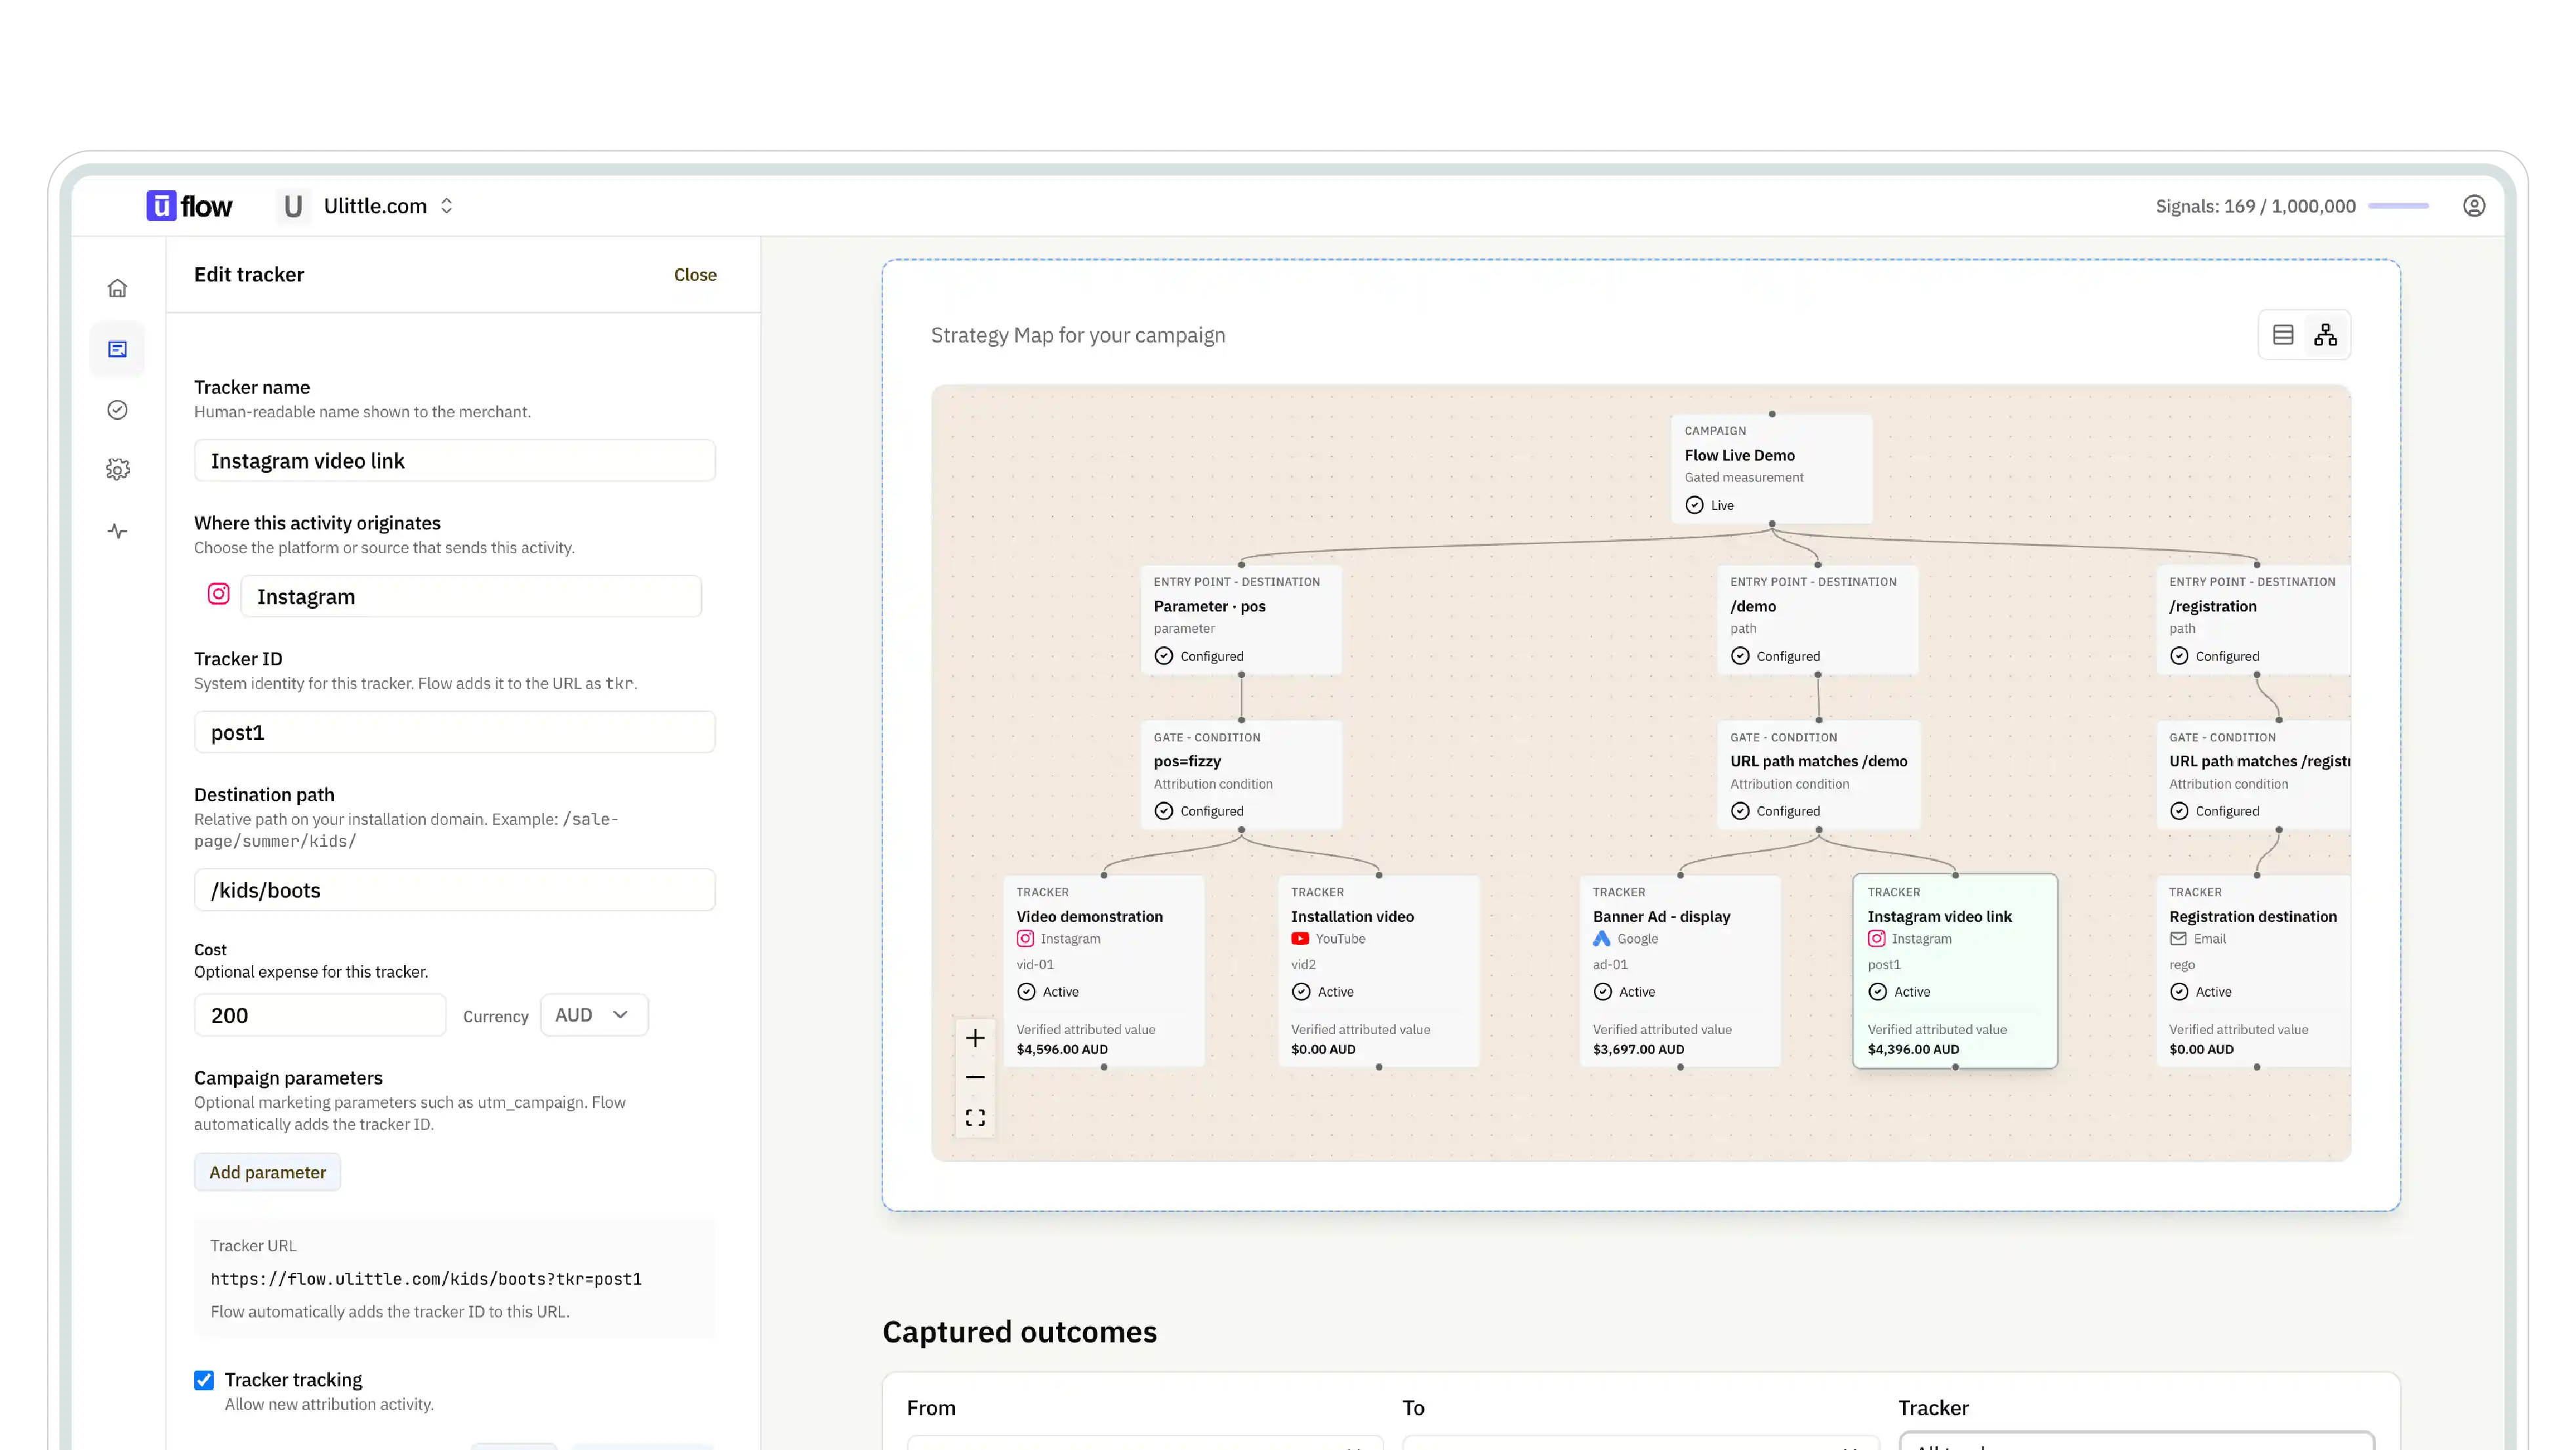Click Configured check icon on pos=fizzy gate
This screenshot has height=1450, width=2576.
(x=1163, y=811)
